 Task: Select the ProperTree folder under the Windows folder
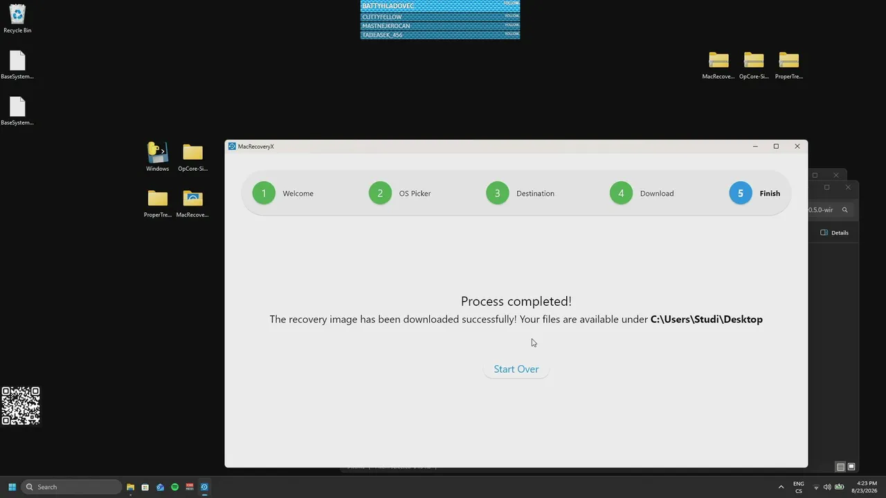[x=157, y=203]
